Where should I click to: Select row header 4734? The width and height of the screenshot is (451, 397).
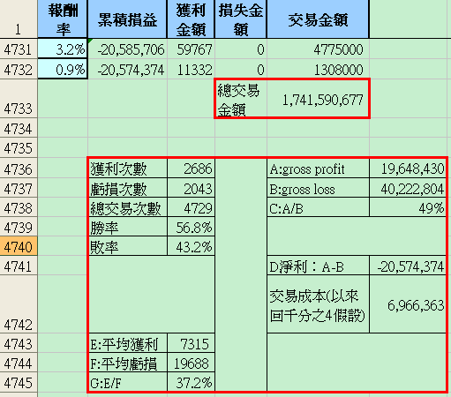pos(19,128)
